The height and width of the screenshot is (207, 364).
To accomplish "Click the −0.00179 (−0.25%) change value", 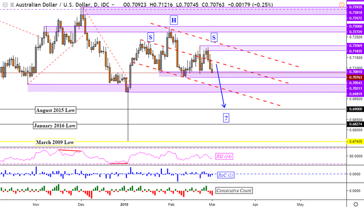I will pyautogui.click(x=250, y=5).
